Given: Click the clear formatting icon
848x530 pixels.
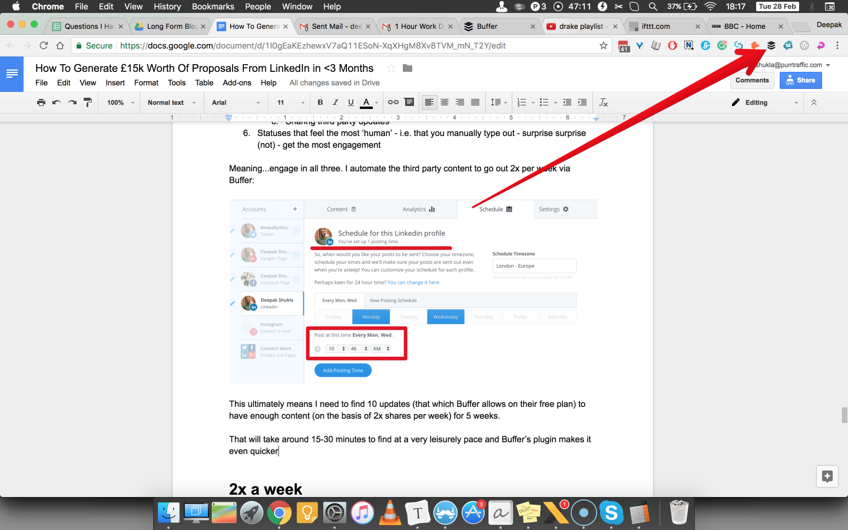Looking at the screenshot, I should 603,102.
